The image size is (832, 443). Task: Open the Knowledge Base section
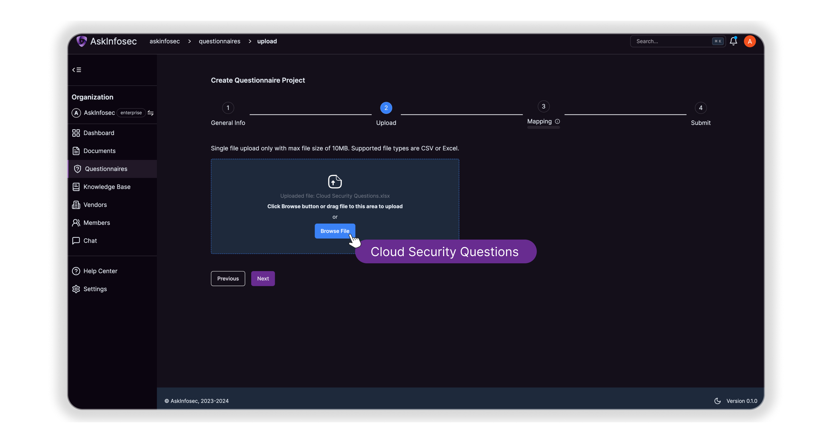point(107,186)
